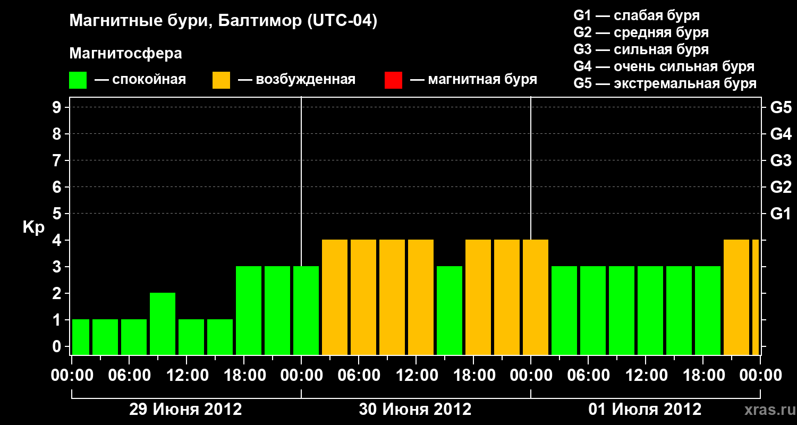
Task: Select the '— магнитная буря' legend text
Action: tap(473, 80)
